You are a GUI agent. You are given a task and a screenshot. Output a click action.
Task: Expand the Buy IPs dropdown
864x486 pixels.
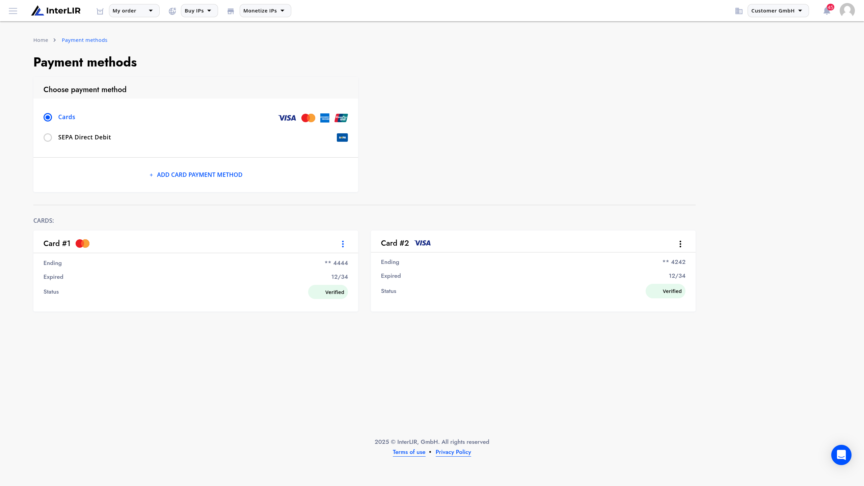199,11
